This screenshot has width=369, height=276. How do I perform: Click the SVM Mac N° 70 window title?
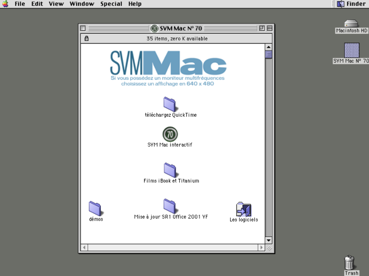coord(180,28)
